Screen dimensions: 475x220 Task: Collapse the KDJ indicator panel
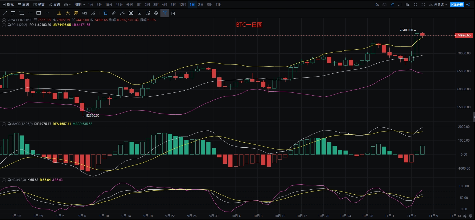click(4, 180)
